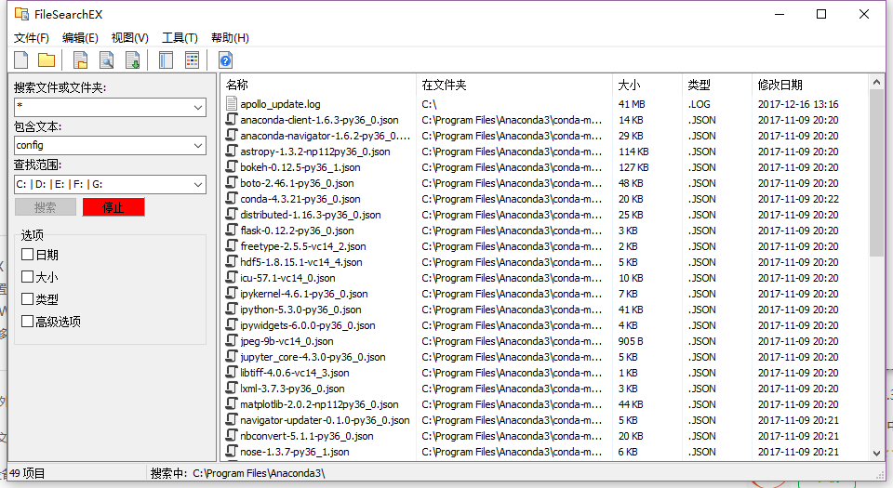Select the ipywidgets-6.0.0-py36_0.json file name
The image size is (893, 488).
308,325
